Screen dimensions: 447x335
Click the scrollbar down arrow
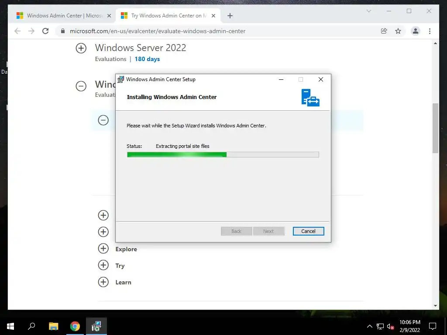click(435, 306)
